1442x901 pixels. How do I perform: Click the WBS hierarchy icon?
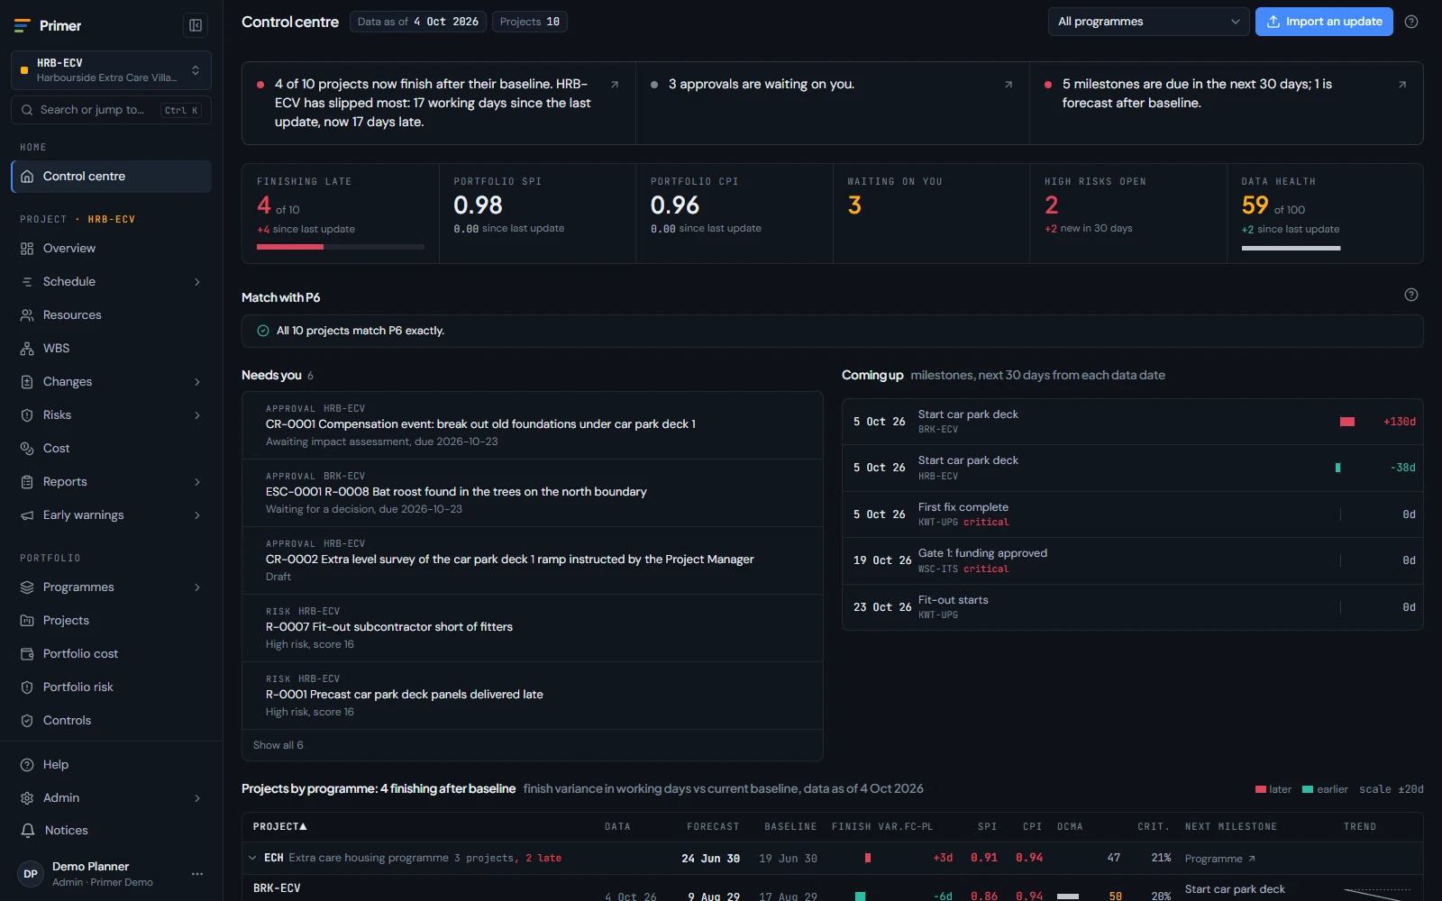[x=27, y=349]
